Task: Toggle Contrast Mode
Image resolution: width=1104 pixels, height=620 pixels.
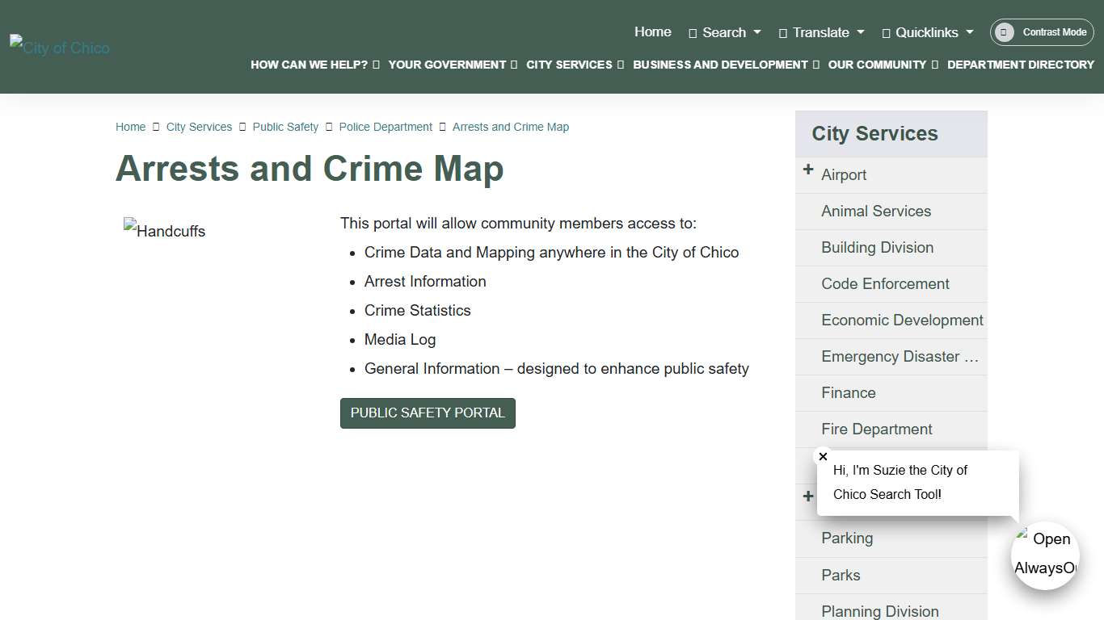Action: (1042, 32)
